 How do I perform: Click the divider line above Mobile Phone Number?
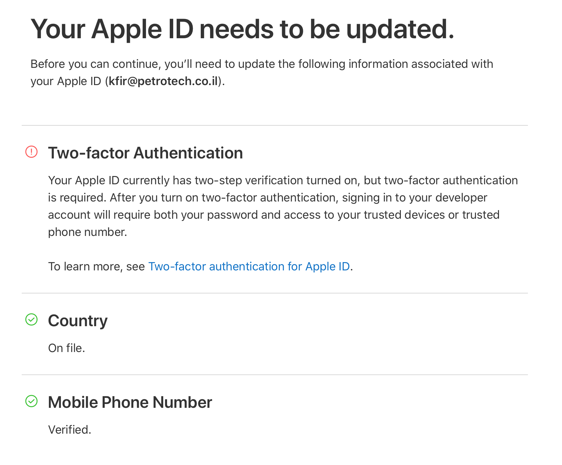coord(274,375)
